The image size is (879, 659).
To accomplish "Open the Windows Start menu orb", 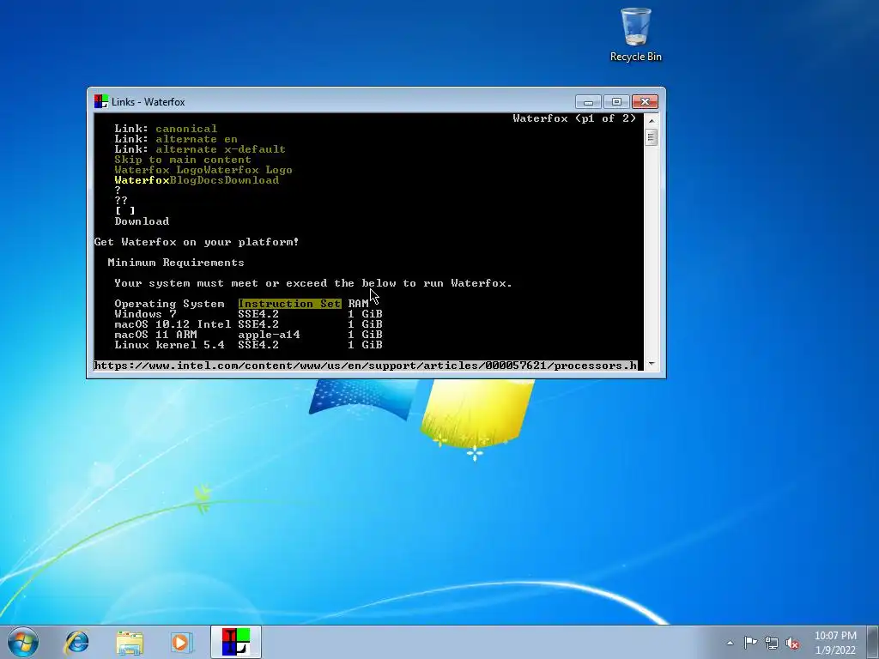I will pyautogui.click(x=23, y=642).
